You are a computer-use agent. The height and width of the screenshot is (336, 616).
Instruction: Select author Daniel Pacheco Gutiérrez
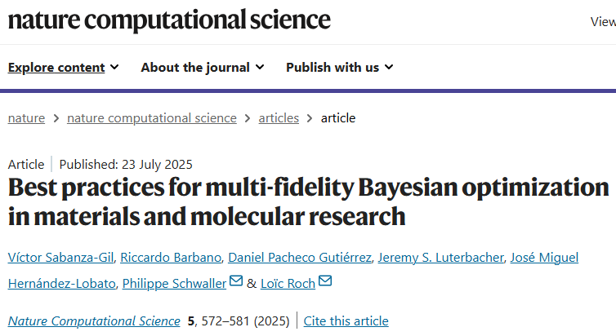[300, 258]
